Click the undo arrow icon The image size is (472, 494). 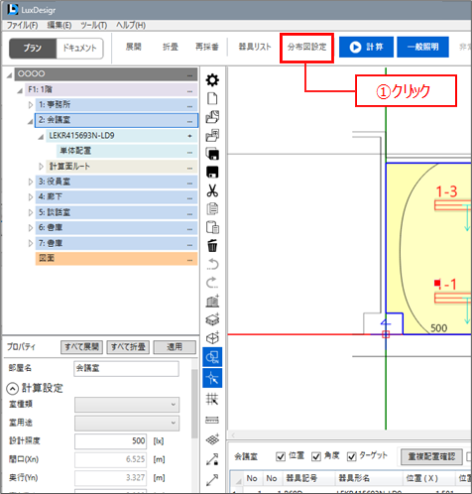[212, 264]
